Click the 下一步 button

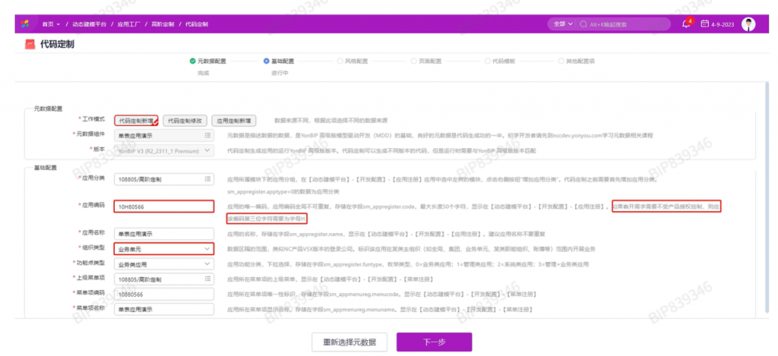(x=434, y=342)
